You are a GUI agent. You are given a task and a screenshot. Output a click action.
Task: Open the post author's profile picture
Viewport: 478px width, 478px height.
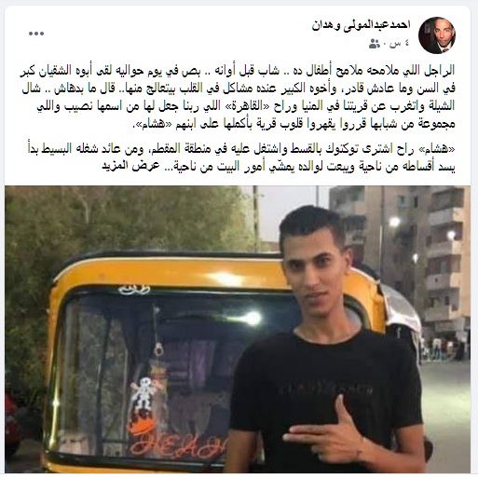[437, 35]
